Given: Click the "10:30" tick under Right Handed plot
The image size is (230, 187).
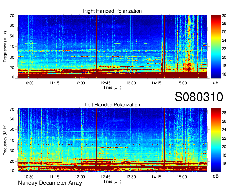Looking at the screenshot, I should point(29,83).
